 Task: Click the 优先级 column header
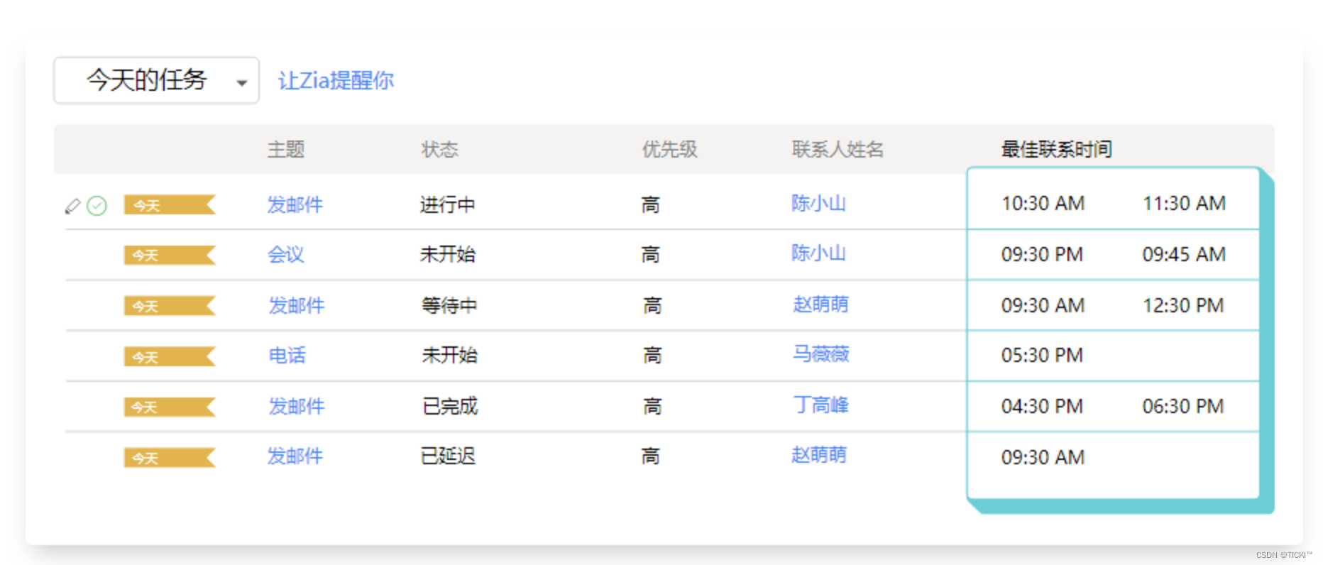point(669,149)
